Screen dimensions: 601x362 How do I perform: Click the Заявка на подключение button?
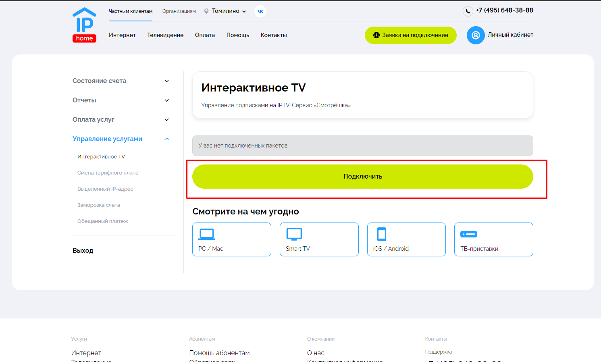(410, 35)
